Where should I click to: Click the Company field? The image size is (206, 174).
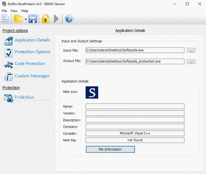(x=135, y=126)
